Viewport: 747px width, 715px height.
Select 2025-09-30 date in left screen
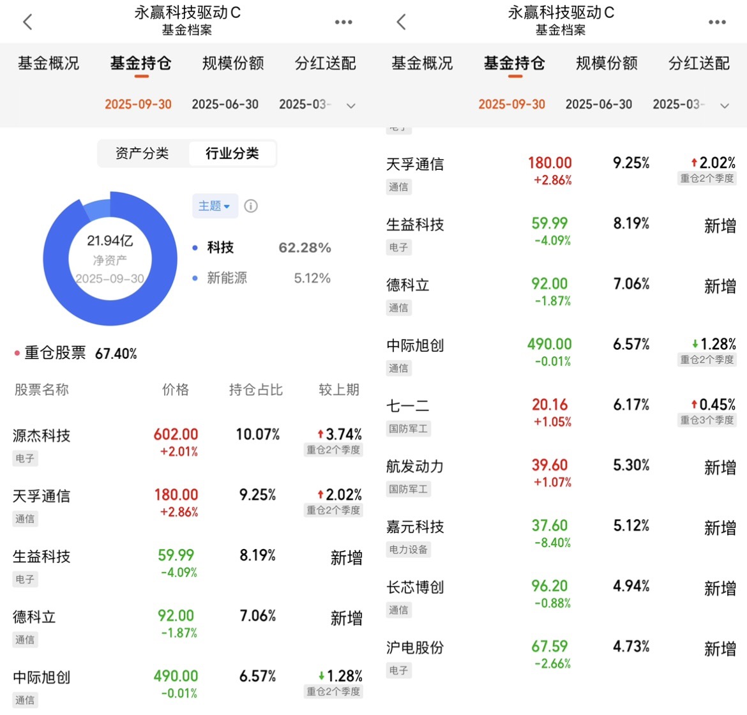(x=138, y=104)
